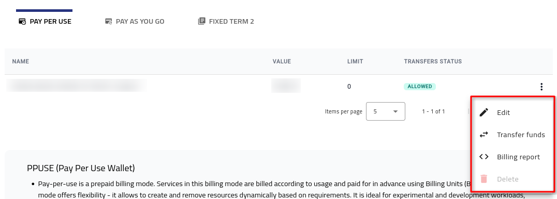The width and height of the screenshot is (557, 199).
Task: Click the code brackets icon for Billing report
Action: pyautogui.click(x=484, y=157)
